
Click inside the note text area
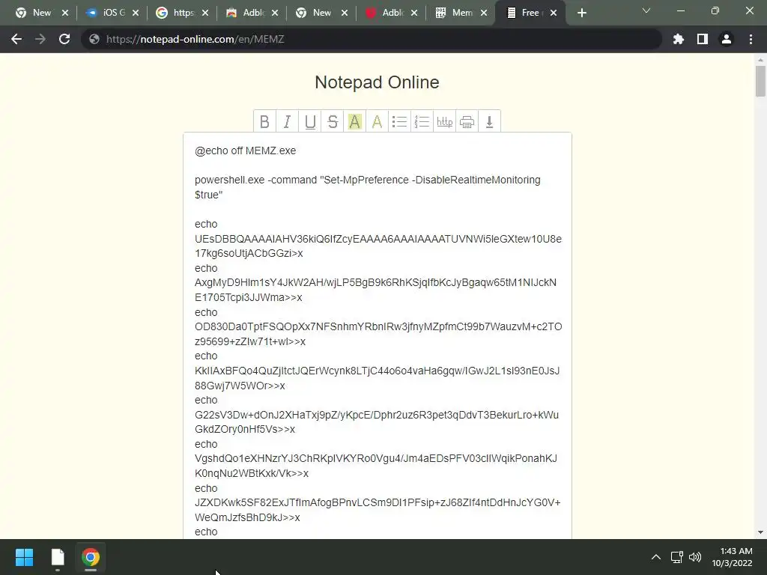pos(378,335)
